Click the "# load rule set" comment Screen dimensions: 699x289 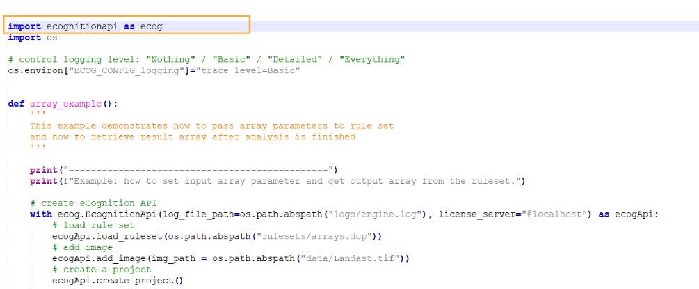click(x=93, y=226)
